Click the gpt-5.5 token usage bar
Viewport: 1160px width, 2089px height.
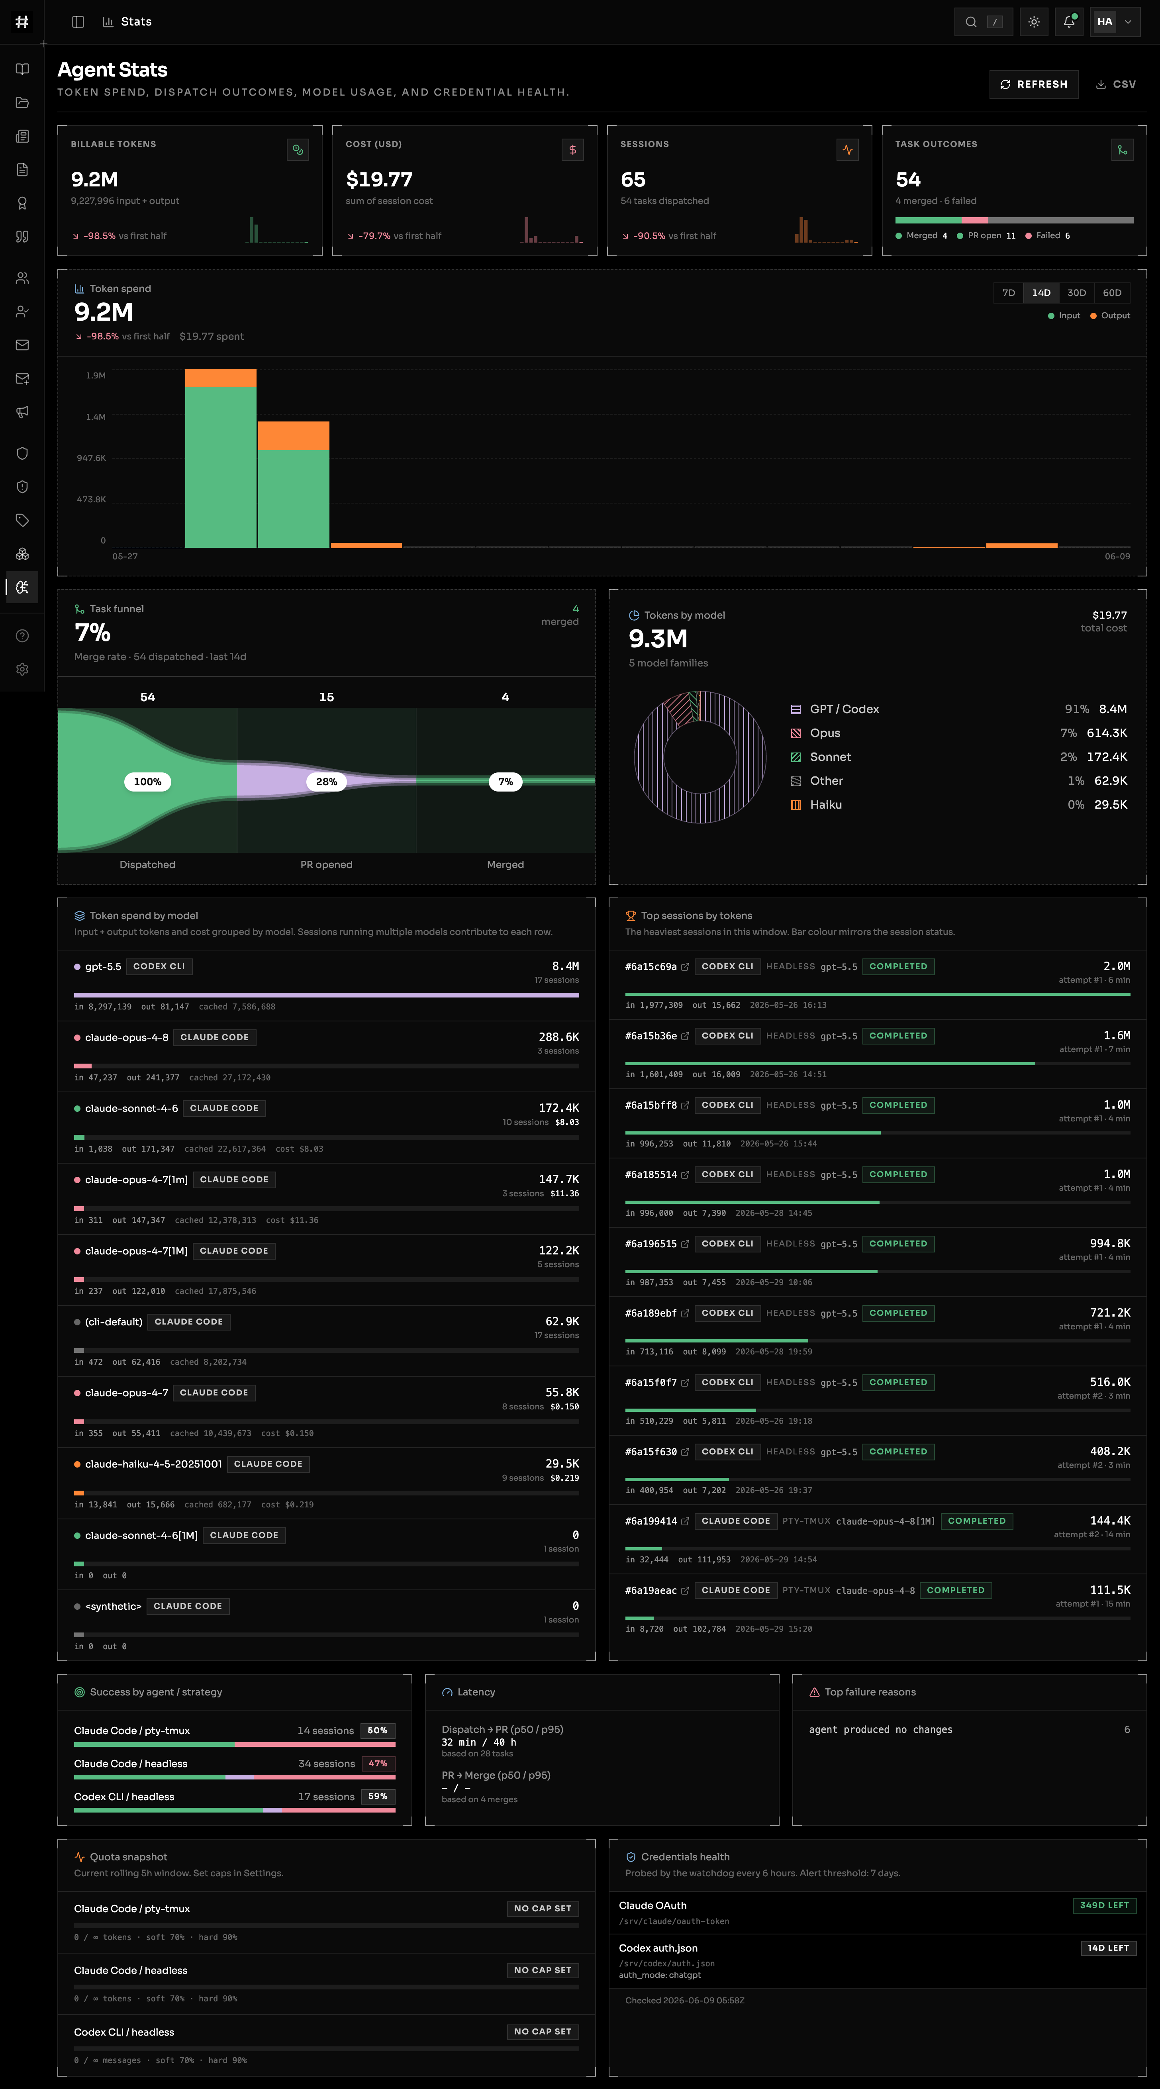[326, 994]
